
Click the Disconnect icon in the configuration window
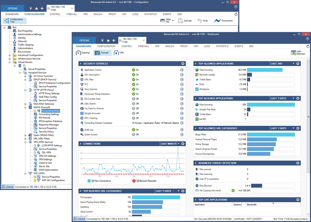(217, 21)
